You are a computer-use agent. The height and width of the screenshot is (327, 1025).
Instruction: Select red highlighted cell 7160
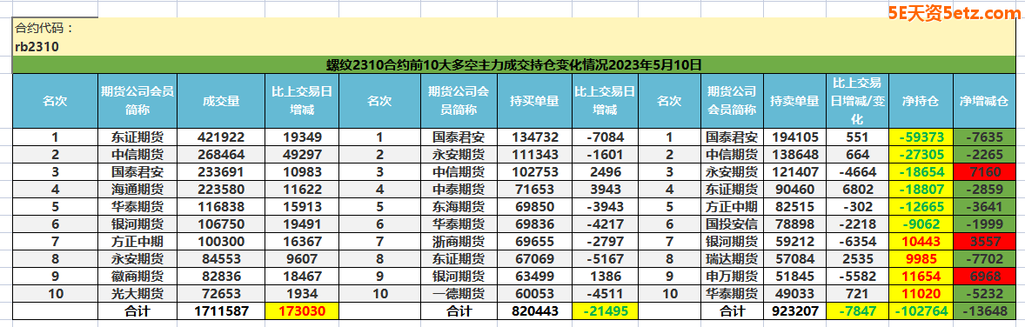[x=984, y=172]
